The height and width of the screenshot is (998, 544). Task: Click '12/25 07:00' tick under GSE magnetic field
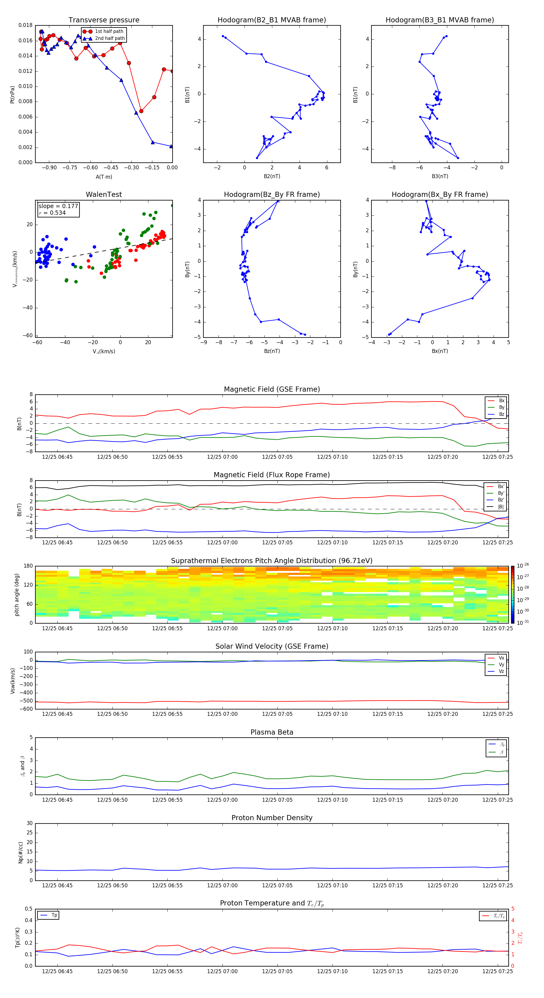pyautogui.click(x=222, y=457)
